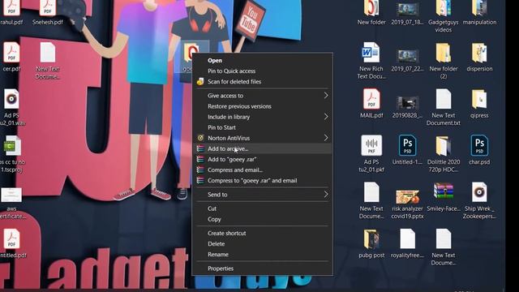
Task: Choose Pin to Quick access
Action: click(263, 71)
